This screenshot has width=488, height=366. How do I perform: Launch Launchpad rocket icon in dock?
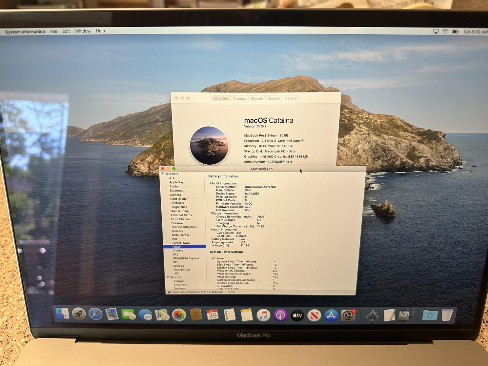[79, 314]
